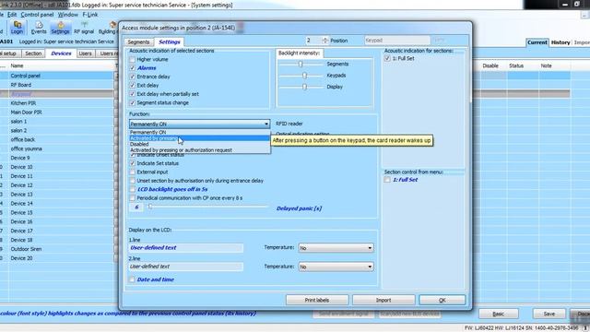Open the Events toolbar icon
This screenshot has width=590, height=332.
click(x=39, y=28)
